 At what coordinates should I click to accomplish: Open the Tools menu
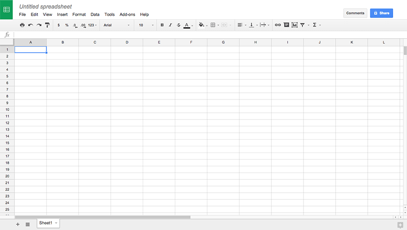(x=110, y=14)
